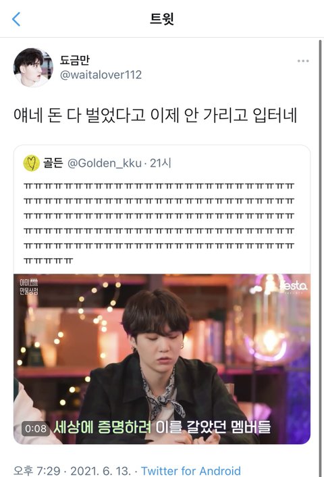Open the three-dot tweet options menu

tap(303, 61)
